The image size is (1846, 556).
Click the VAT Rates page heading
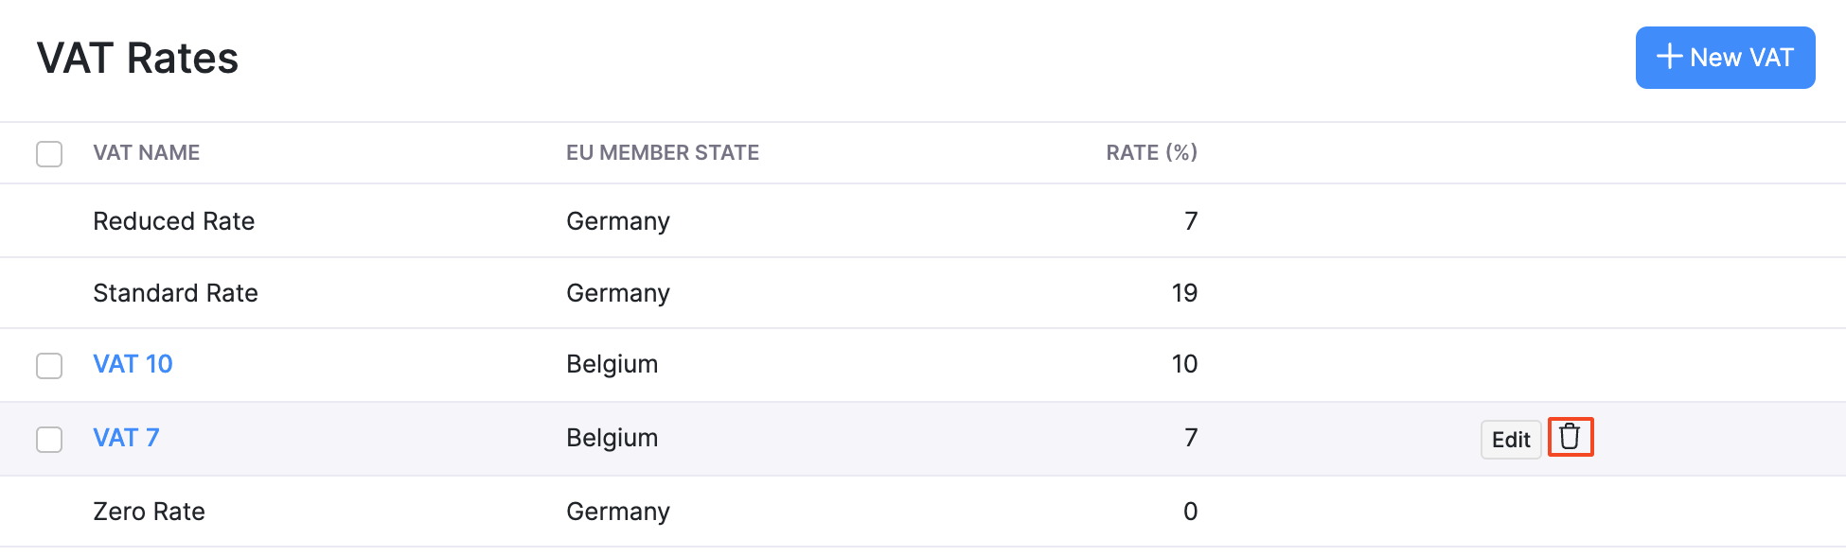pyautogui.click(x=137, y=59)
